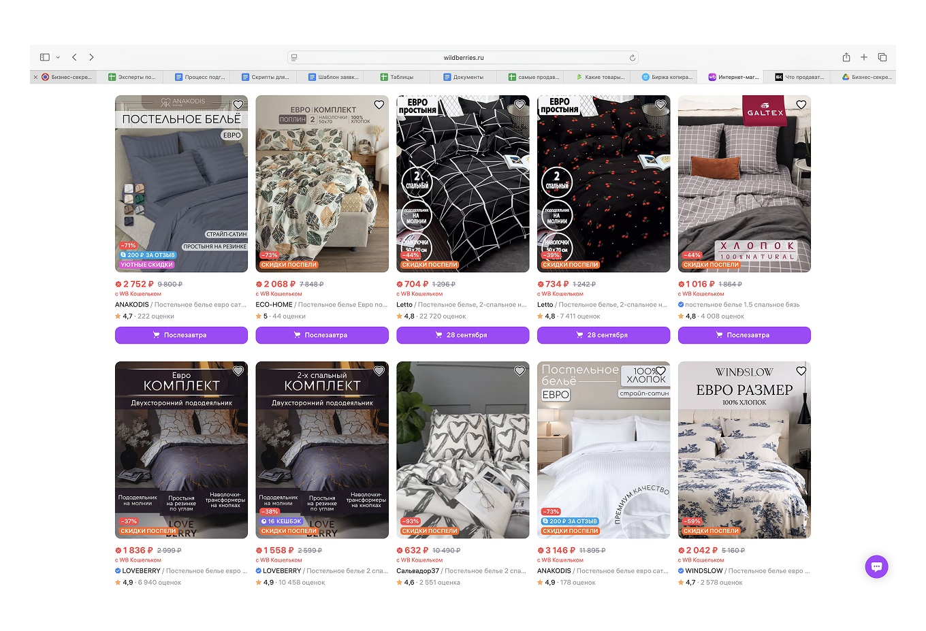Open постельное белье 1.5 спальное бязь title

click(x=742, y=305)
